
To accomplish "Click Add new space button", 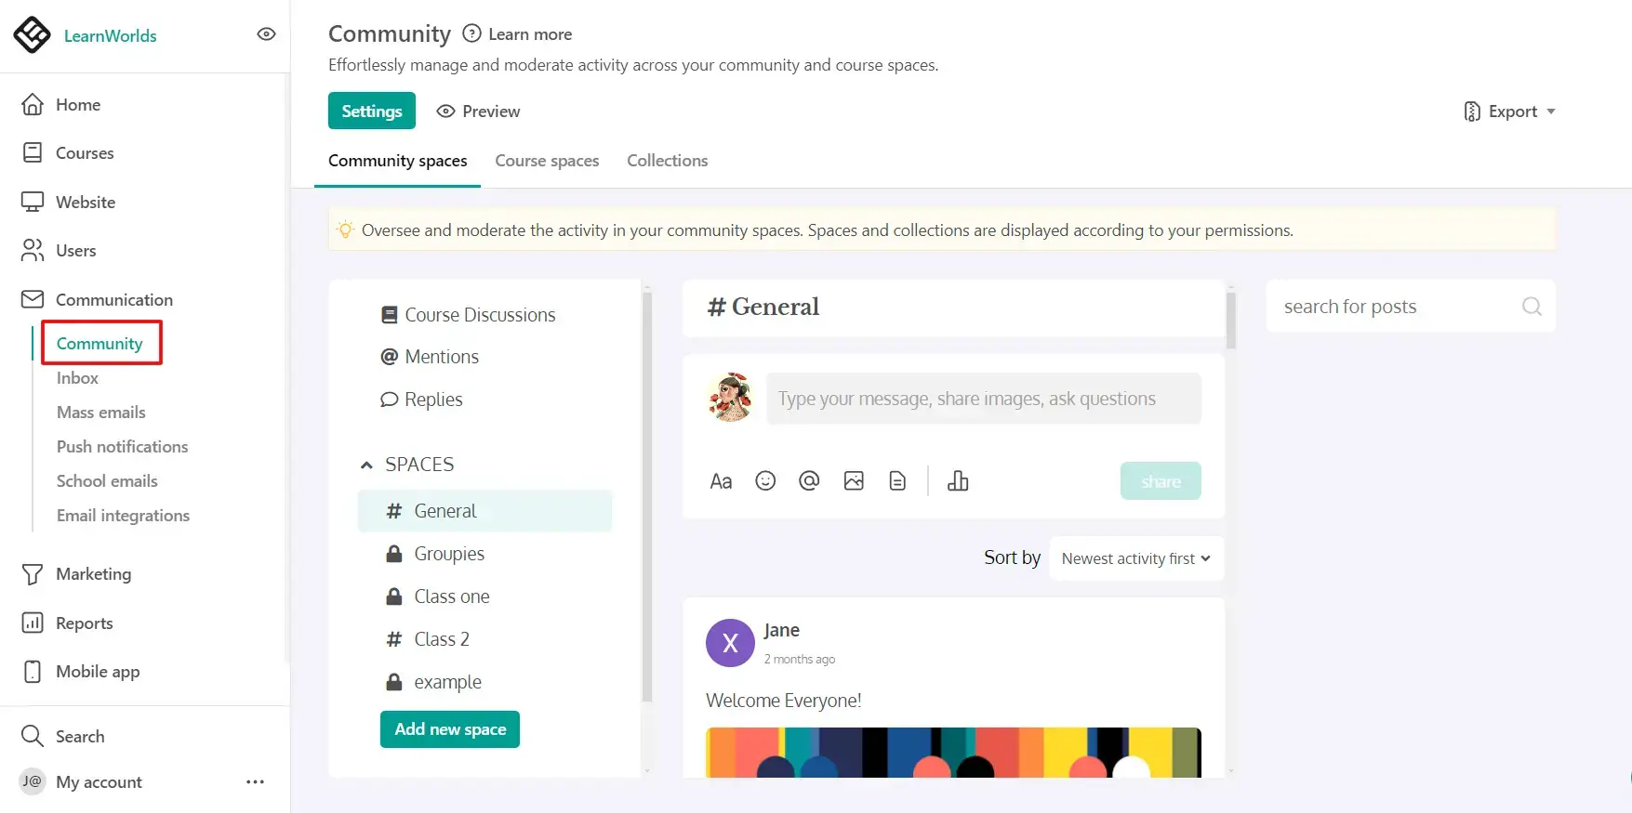I will click(450, 729).
